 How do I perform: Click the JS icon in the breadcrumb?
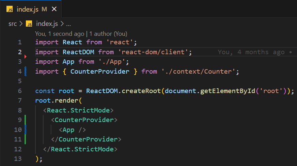pyautogui.click(x=29, y=24)
